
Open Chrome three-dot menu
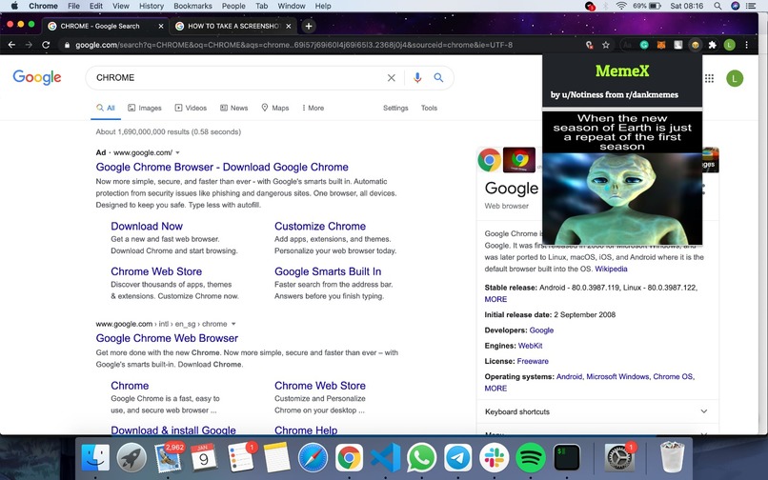(x=746, y=45)
